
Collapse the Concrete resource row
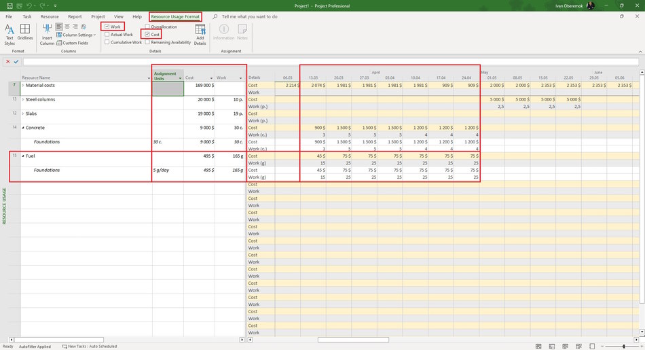[23, 128]
